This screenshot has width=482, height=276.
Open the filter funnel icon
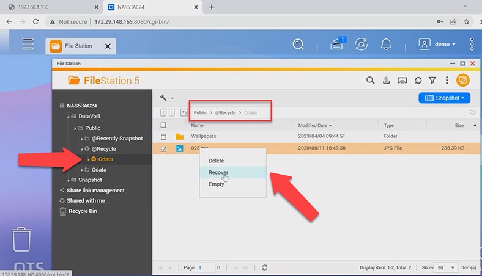[x=432, y=81]
